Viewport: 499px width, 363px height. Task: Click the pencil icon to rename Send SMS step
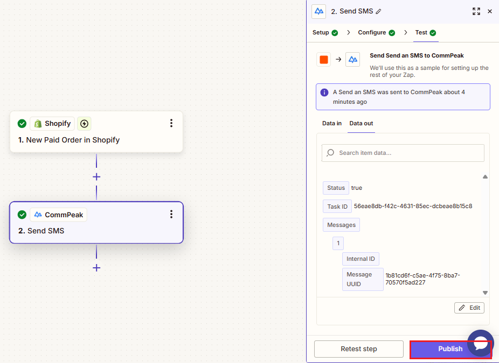pyautogui.click(x=378, y=11)
